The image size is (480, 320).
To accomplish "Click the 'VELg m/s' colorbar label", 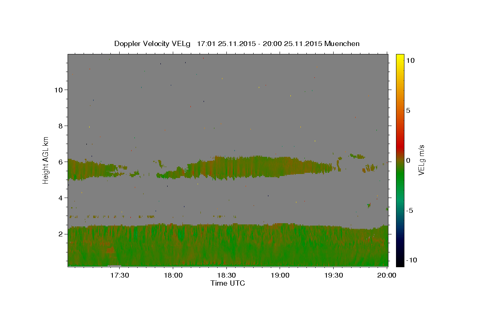I will [x=421, y=160].
